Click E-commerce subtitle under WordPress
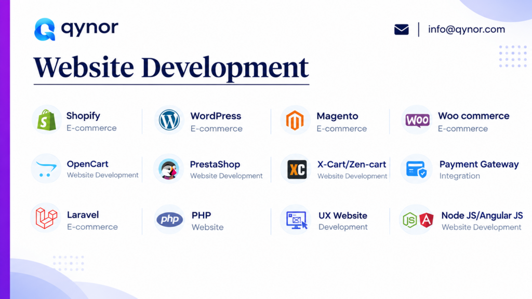Screen dimensions: 532x299 coord(217,129)
